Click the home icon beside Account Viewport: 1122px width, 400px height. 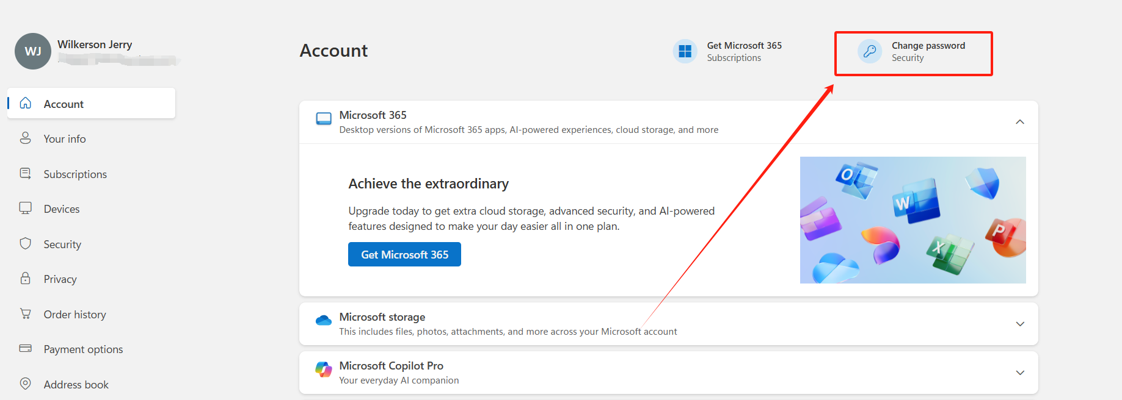pyautogui.click(x=25, y=103)
